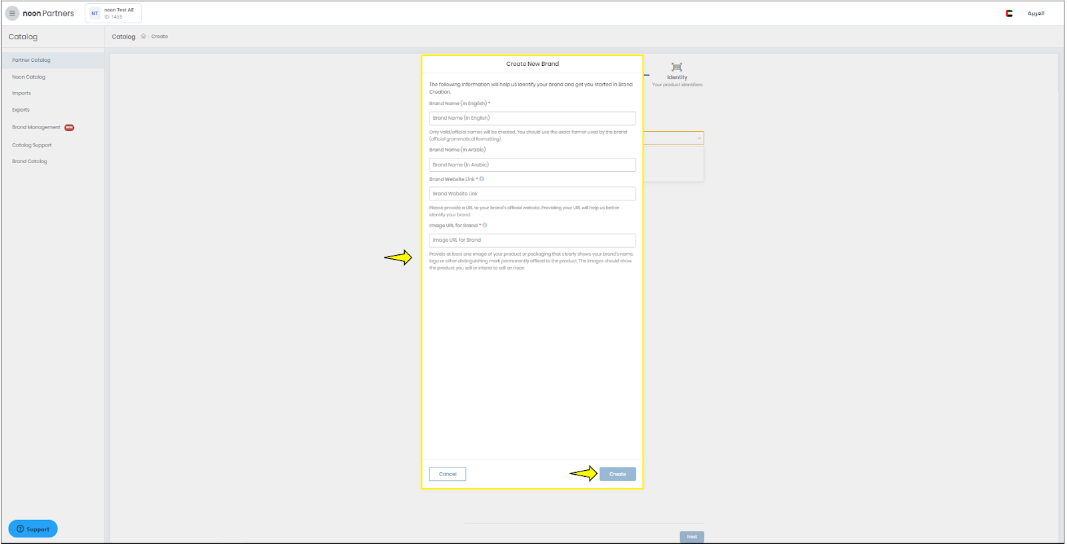Click the NT account avatar badge
Image resolution: width=1067 pixels, height=544 pixels.
click(95, 13)
